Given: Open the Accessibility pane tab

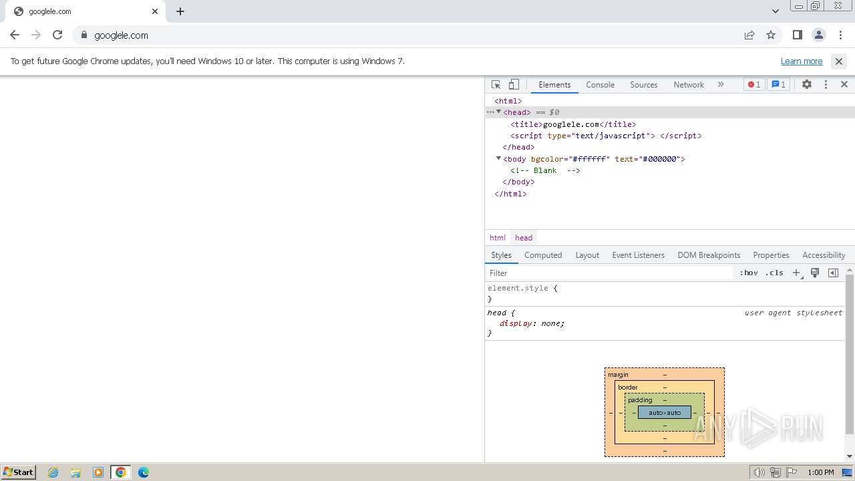Looking at the screenshot, I should pyautogui.click(x=824, y=255).
